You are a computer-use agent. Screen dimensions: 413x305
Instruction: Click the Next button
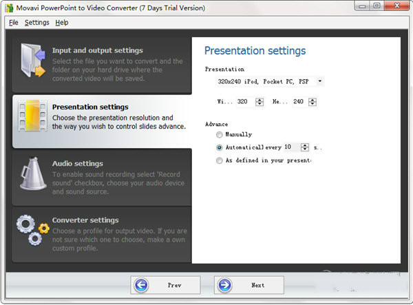(x=249, y=285)
